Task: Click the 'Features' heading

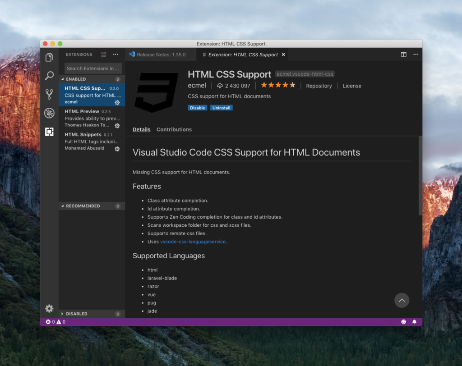Action: click(x=147, y=187)
